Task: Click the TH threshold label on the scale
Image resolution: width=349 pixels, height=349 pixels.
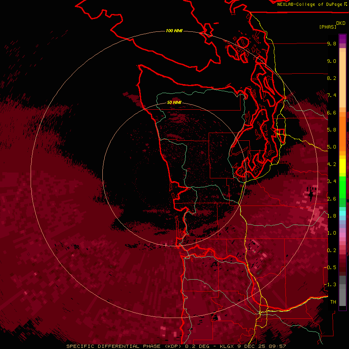Action: [333, 302]
